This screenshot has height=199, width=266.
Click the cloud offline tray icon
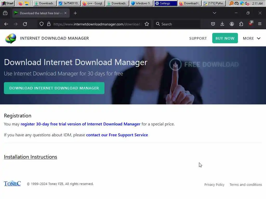point(236,3)
